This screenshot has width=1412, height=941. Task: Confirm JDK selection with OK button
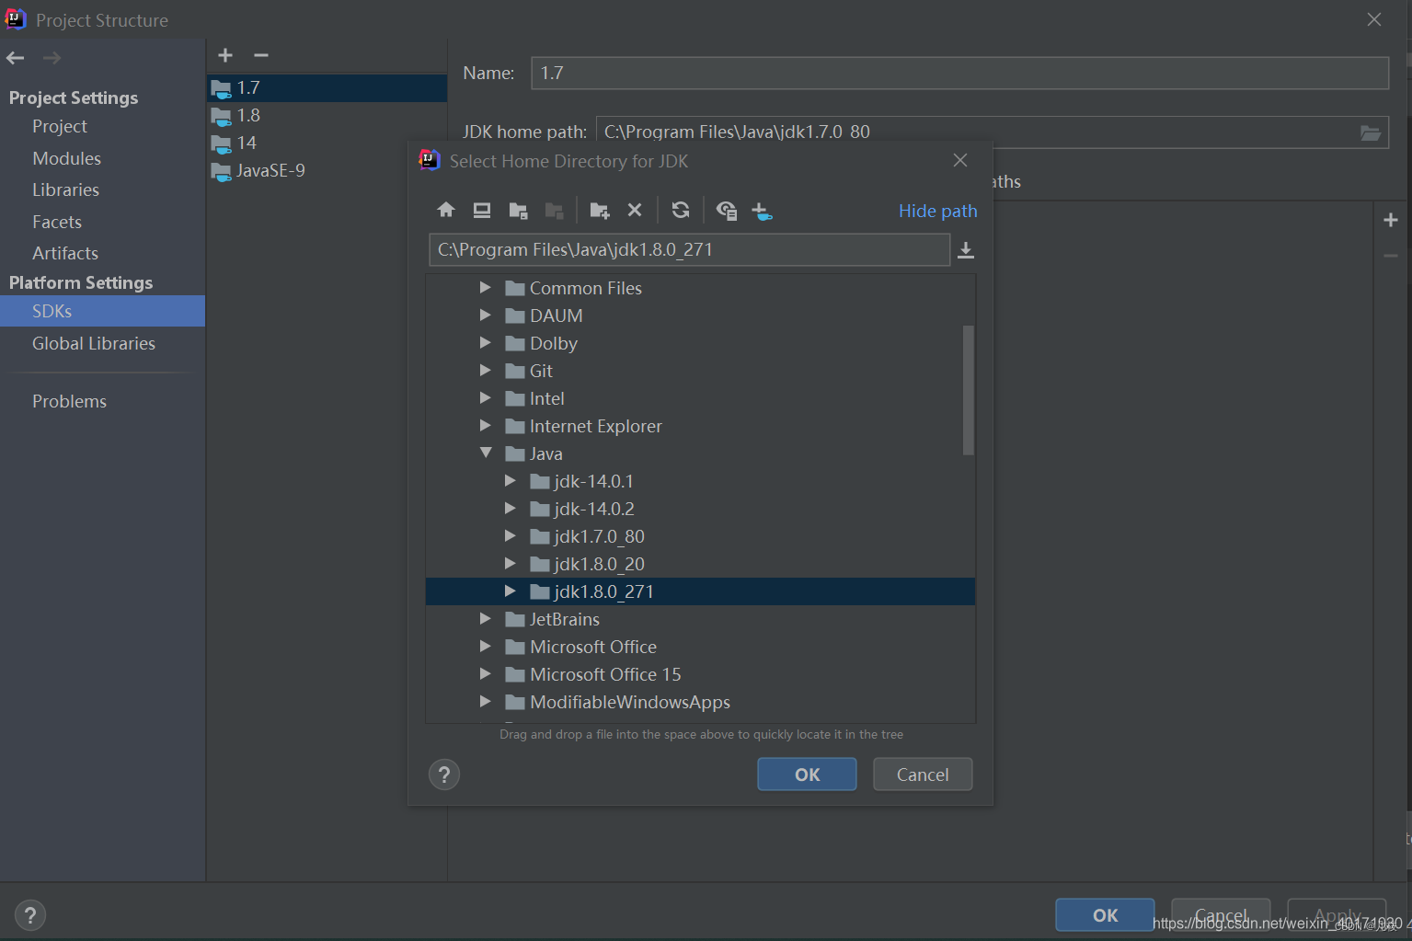[806, 774]
